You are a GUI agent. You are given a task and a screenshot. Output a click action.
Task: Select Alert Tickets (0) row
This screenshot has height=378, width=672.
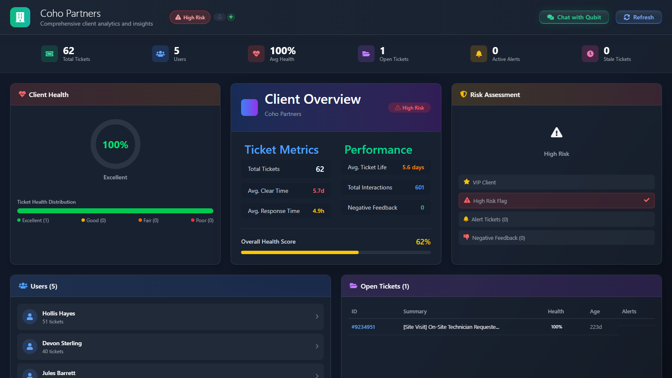tap(556, 219)
